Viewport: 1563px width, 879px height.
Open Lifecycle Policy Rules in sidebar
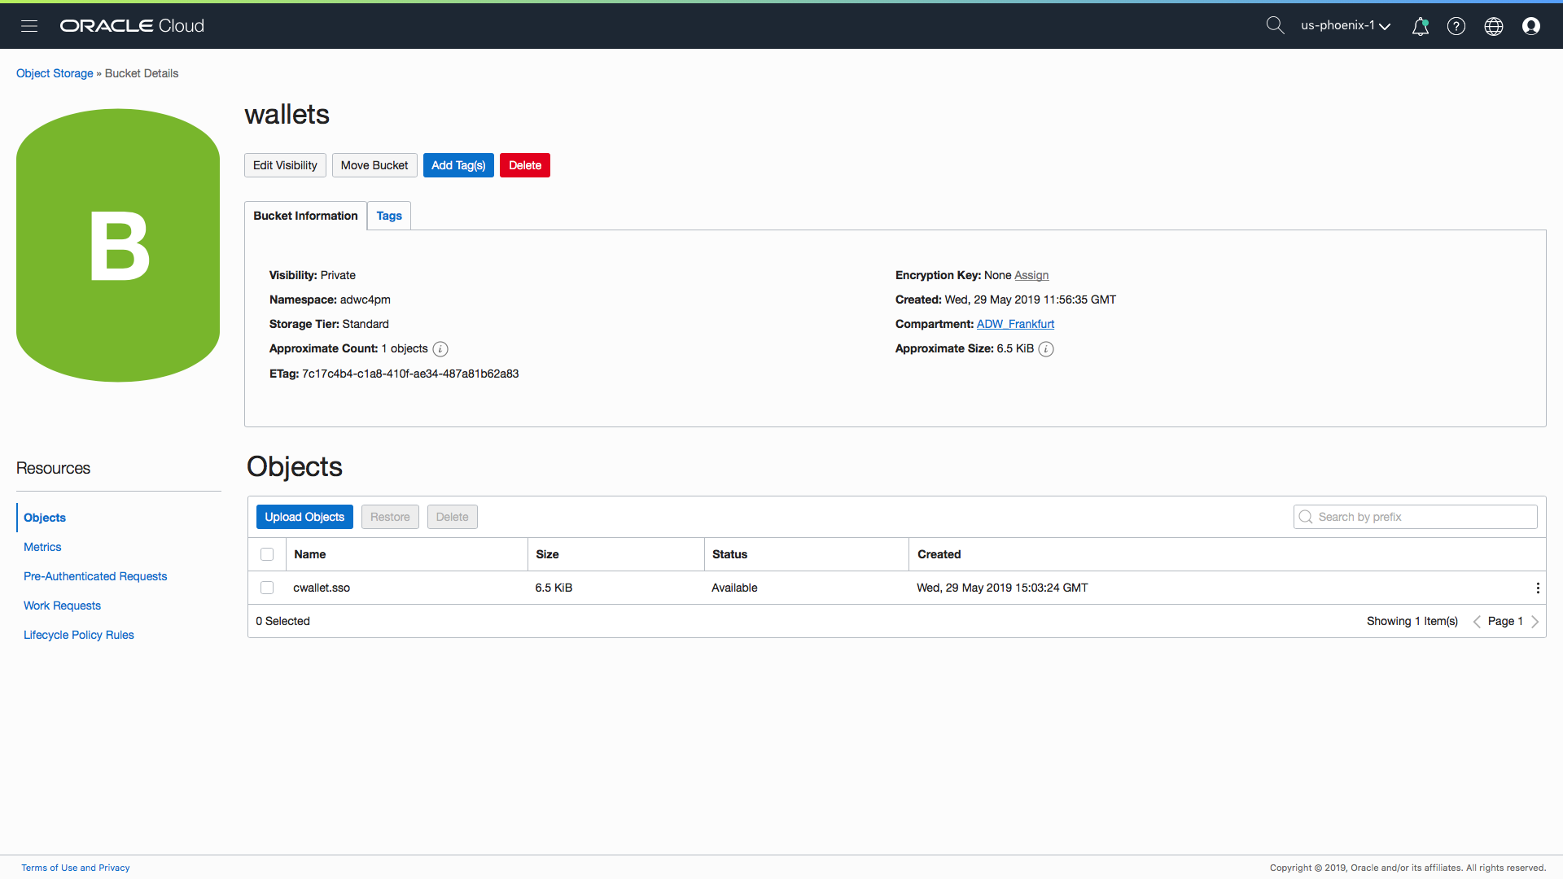[79, 635]
